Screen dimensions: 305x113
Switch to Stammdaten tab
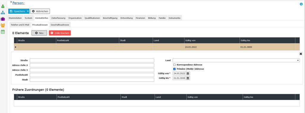tap(15, 18)
